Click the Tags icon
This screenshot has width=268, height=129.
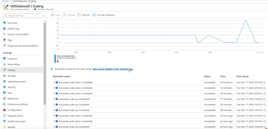[4, 40]
